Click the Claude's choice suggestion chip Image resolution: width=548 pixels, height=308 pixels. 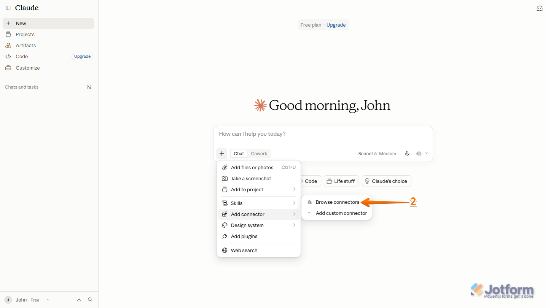[x=387, y=181]
